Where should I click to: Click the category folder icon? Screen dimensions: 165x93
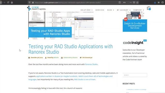point(62,58)
